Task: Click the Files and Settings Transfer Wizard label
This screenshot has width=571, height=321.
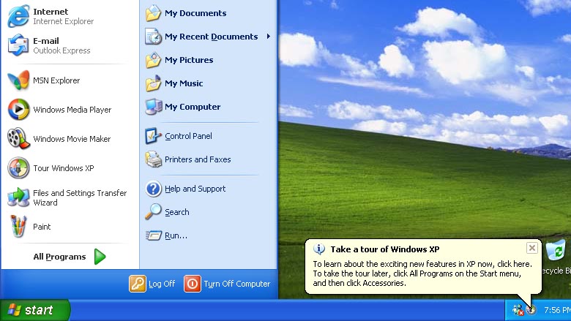Action: 80,197
